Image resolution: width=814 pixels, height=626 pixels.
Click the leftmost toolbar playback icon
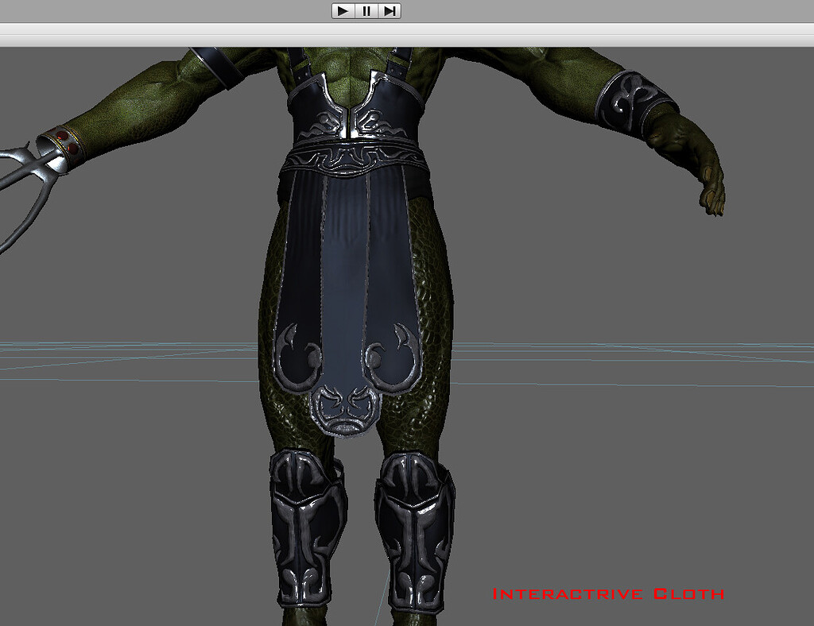click(342, 11)
